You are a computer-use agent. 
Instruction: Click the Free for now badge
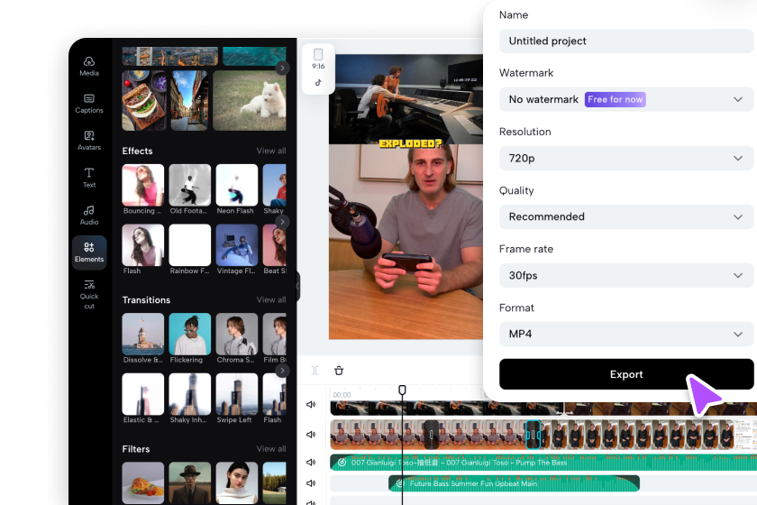coord(615,99)
